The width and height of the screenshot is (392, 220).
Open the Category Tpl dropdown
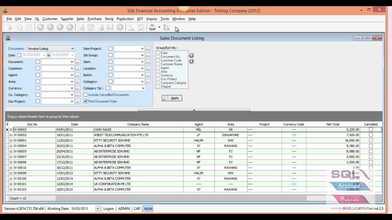point(143,88)
